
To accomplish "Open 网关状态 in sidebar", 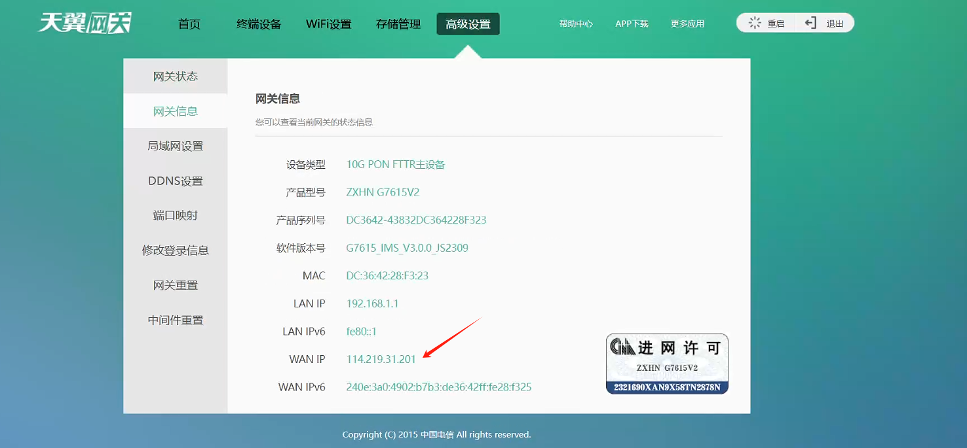I will (176, 77).
